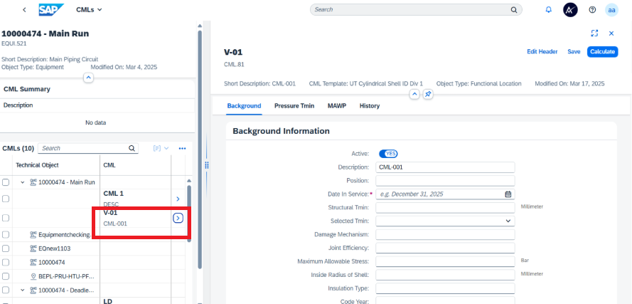Image resolution: width=632 pixels, height=304 pixels.
Task: Check the CML 1 row checkbox
Action: pos(6,199)
